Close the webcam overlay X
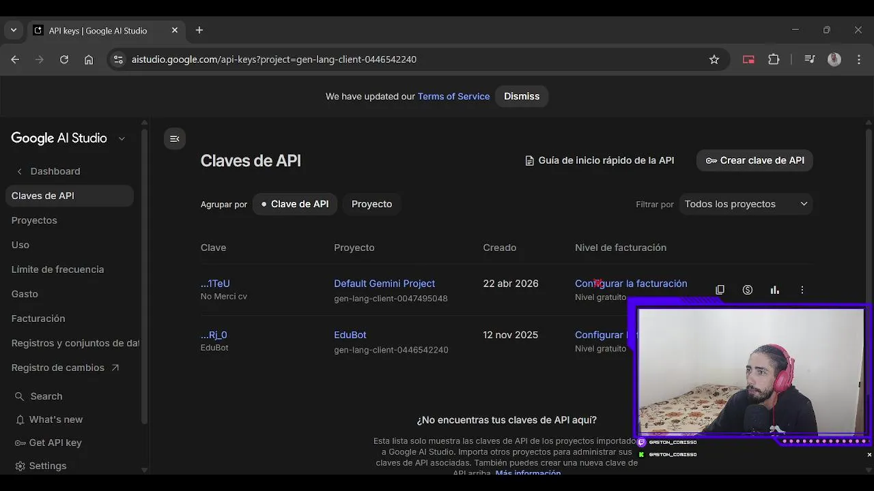 pyautogui.click(x=869, y=454)
